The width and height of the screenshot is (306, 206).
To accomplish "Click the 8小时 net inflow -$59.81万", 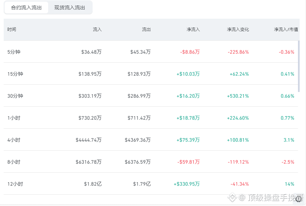I will [189, 162].
